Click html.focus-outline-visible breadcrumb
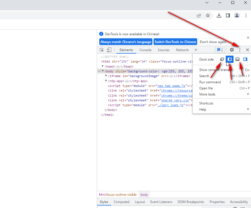The width and height of the screenshot is (251, 208). 118,195
